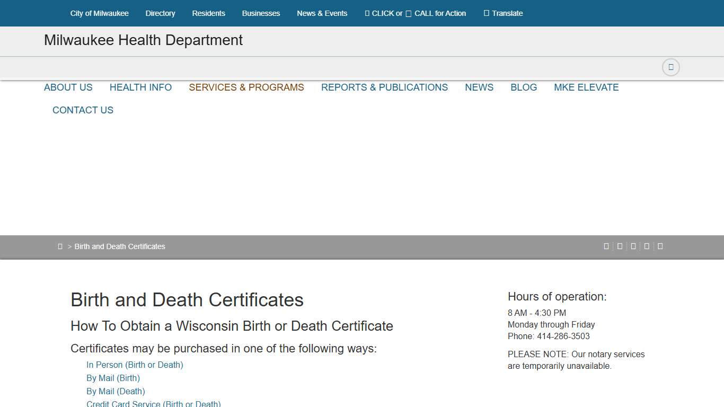
Task: Open the search icon near the top right
Action: point(670,67)
